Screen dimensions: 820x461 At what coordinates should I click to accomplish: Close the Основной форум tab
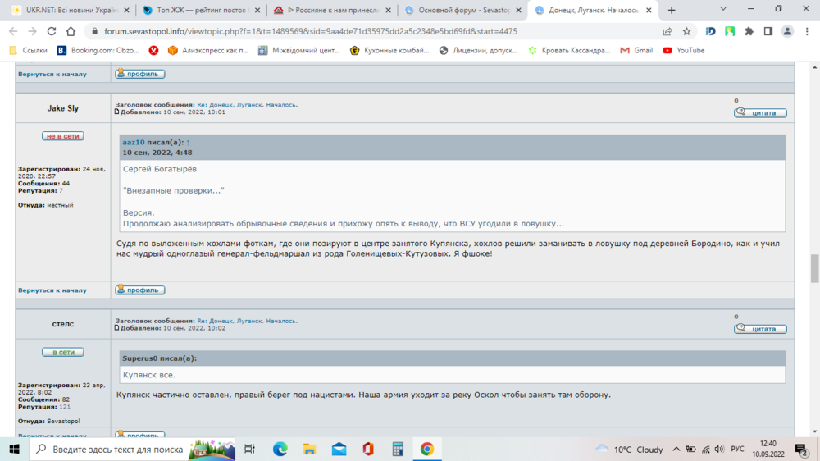point(518,10)
